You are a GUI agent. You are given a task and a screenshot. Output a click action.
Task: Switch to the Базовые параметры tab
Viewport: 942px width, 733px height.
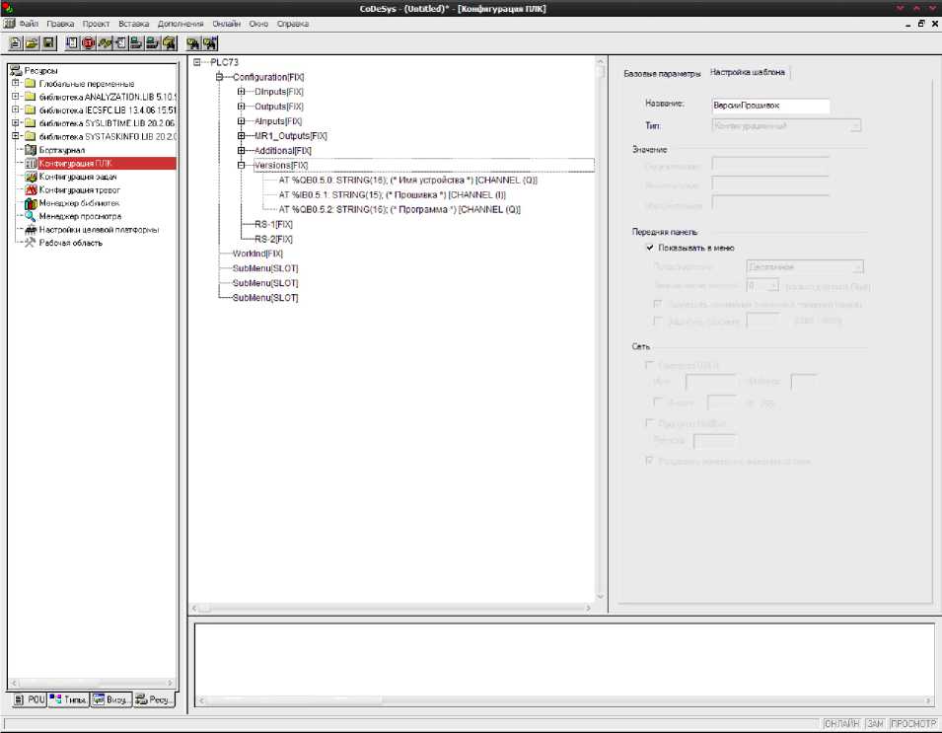click(x=662, y=73)
